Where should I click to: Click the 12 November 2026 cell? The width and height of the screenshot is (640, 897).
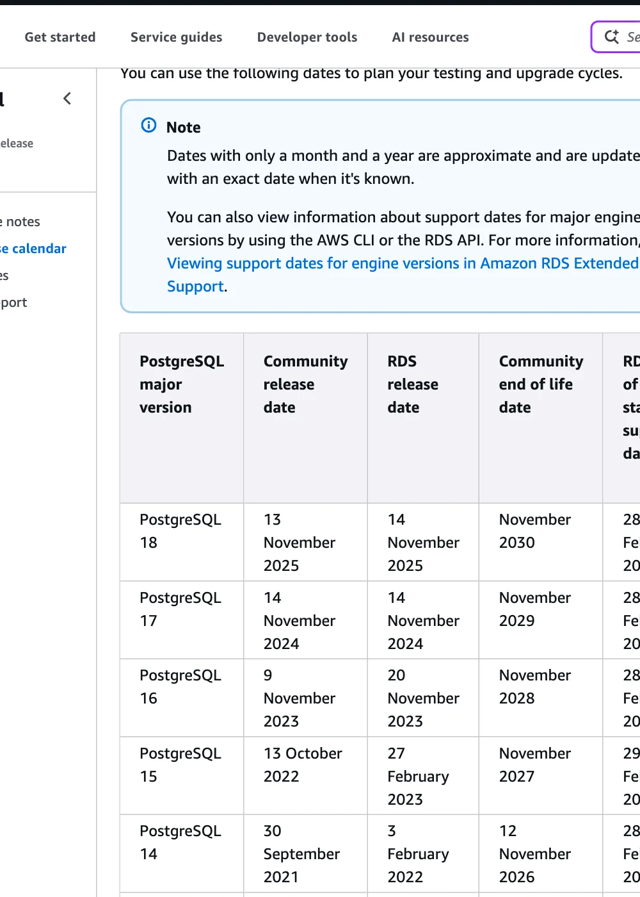[541, 853]
